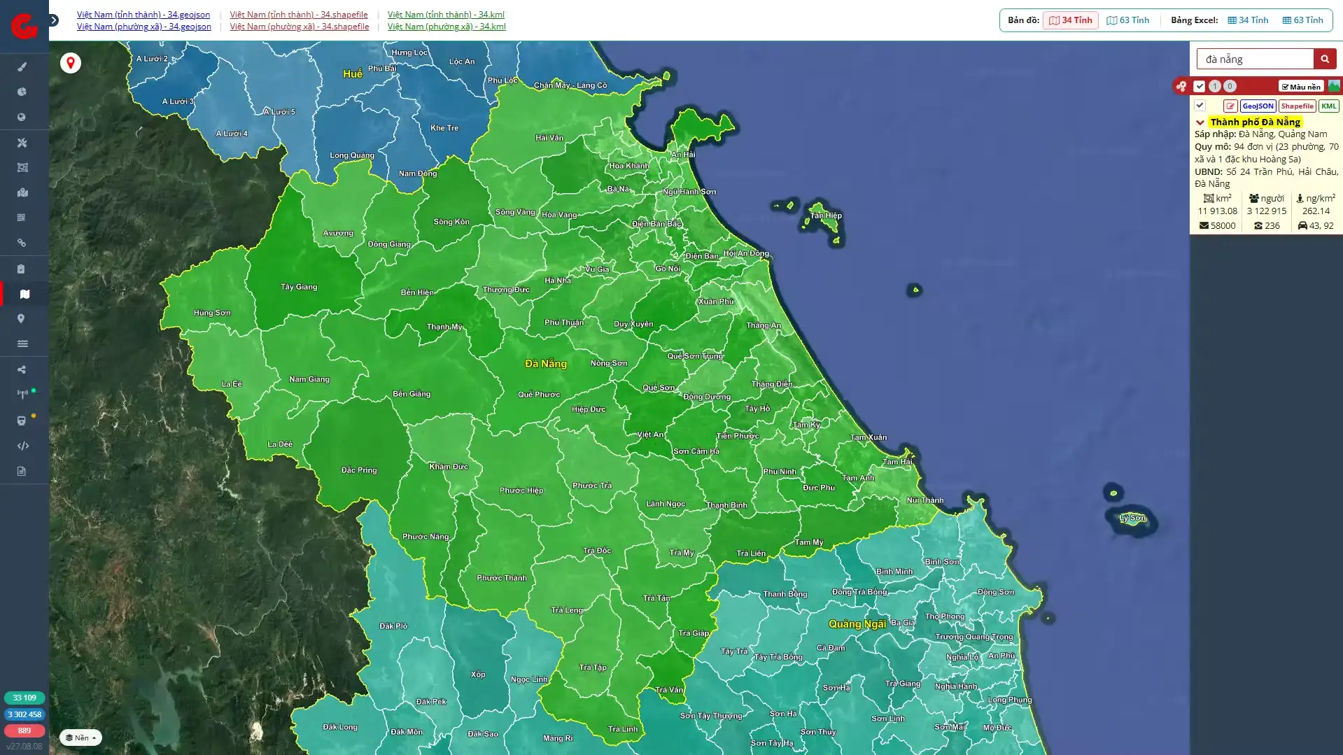The image size is (1343, 755).
Task: Click the search field containing 'đà nẵng'
Action: 1255,59
